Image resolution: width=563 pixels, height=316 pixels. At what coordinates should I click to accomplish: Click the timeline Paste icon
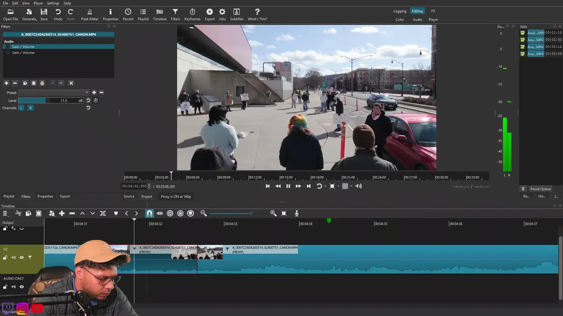(x=39, y=213)
